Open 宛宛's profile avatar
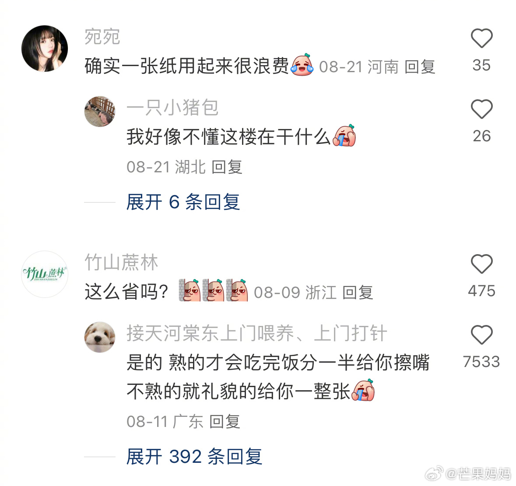 pyautogui.click(x=45, y=49)
